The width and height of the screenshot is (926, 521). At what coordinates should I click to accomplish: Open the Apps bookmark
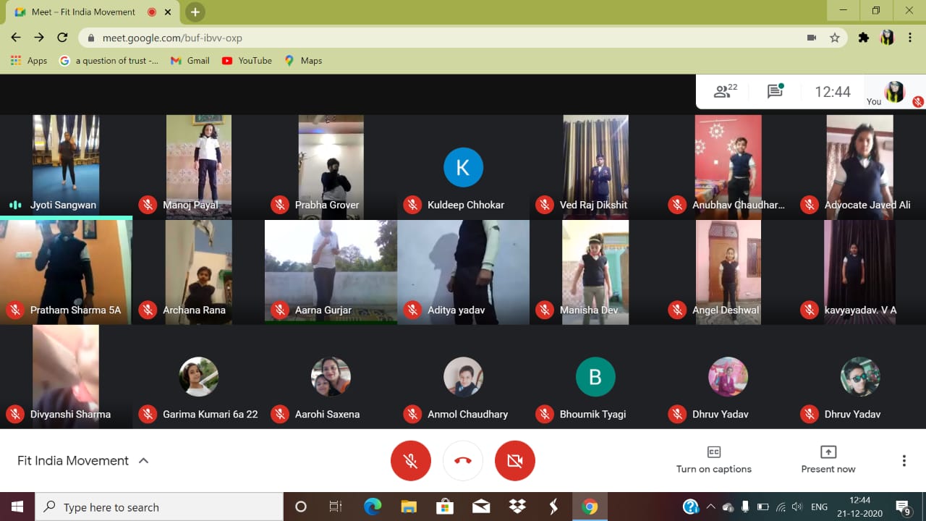pyautogui.click(x=29, y=61)
